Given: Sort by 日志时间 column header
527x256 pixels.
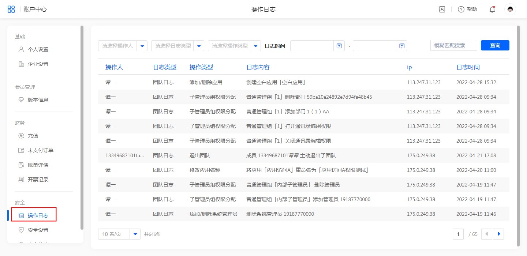Looking at the screenshot, I should click(468, 67).
